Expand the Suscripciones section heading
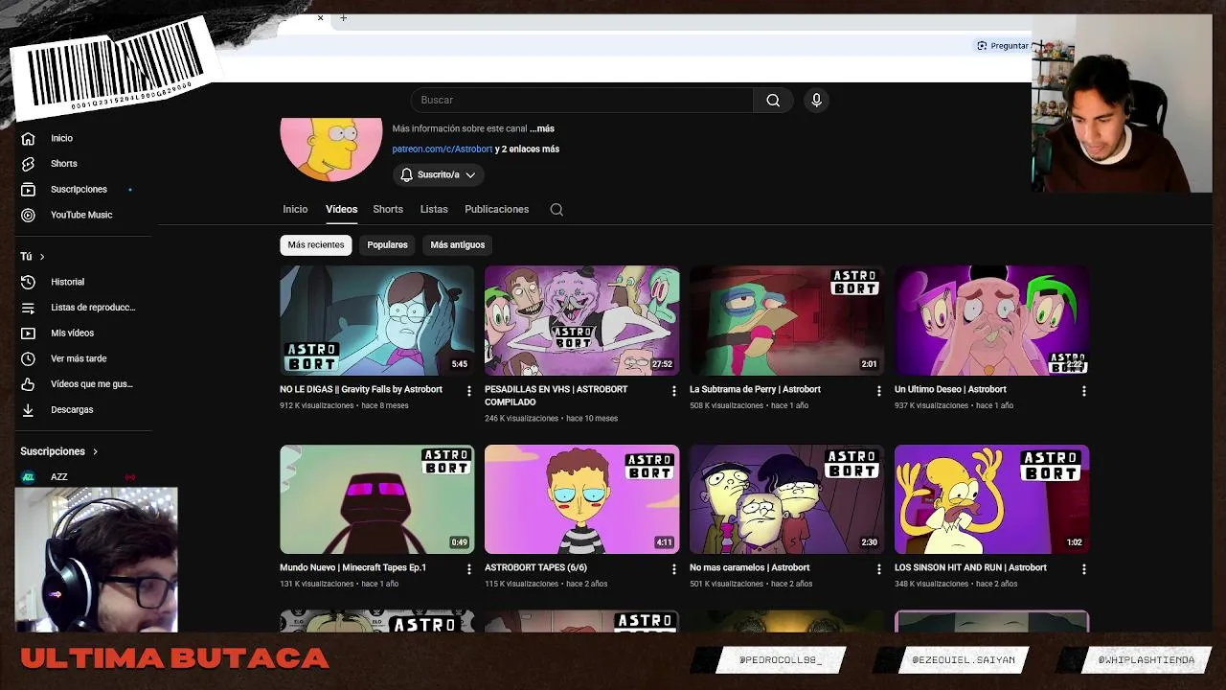The height and width of the screenshot is (690, 1226). (x=59, y=451)
